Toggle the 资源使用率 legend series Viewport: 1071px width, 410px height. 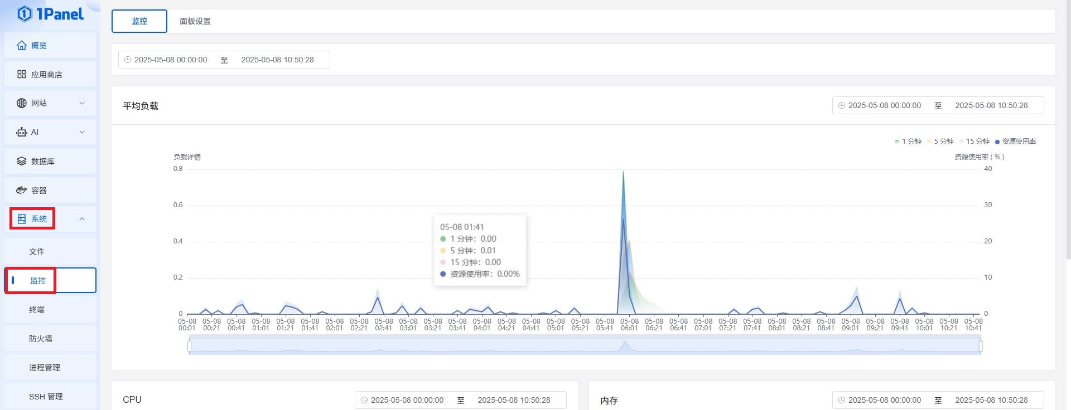(1015, 141)
